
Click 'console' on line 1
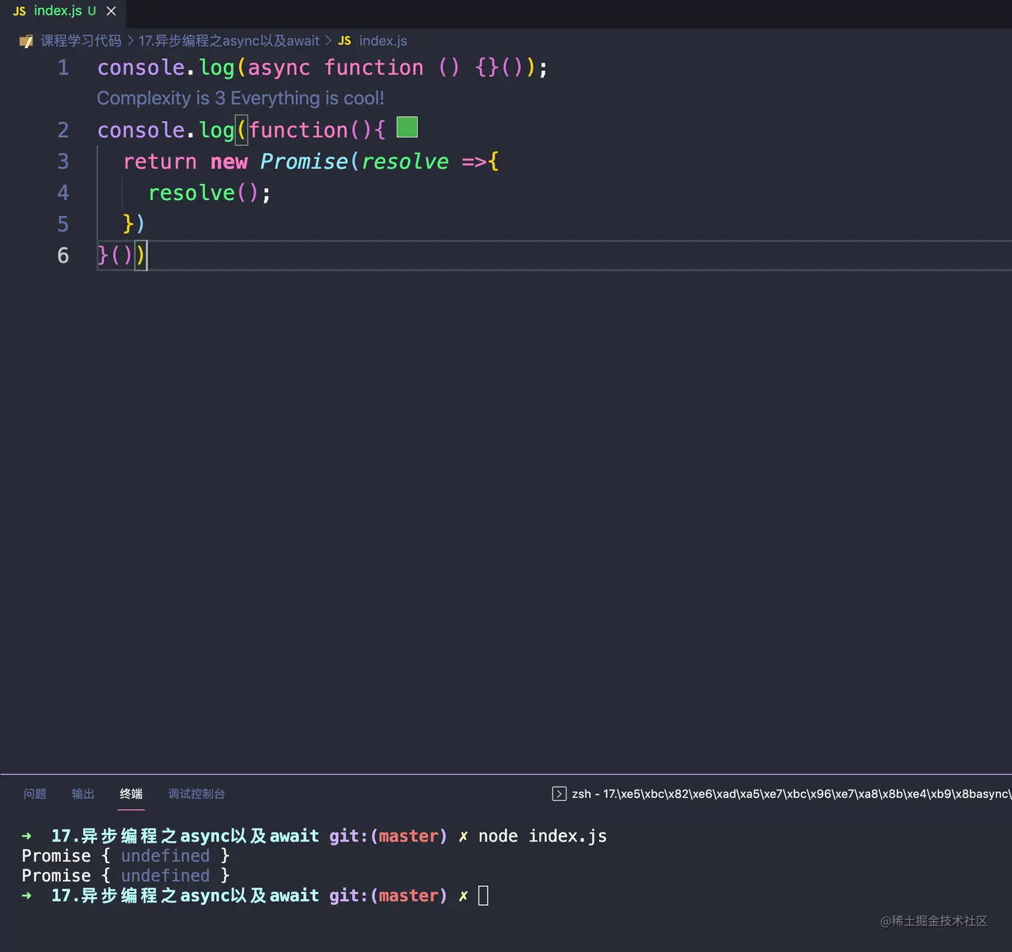[141, 68]
